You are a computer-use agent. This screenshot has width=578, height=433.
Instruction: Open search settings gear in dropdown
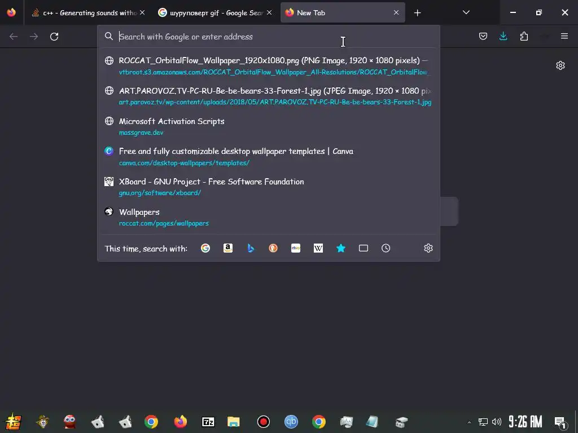pos(428,248)
